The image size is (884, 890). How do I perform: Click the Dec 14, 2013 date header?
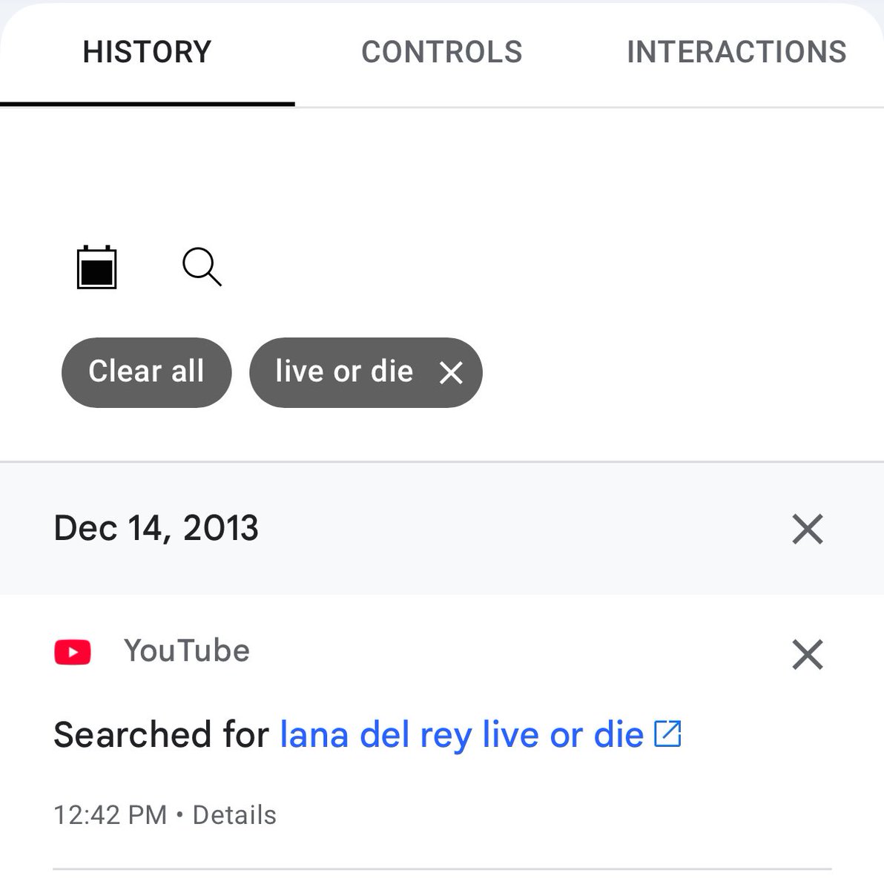(x=156, y=528)
